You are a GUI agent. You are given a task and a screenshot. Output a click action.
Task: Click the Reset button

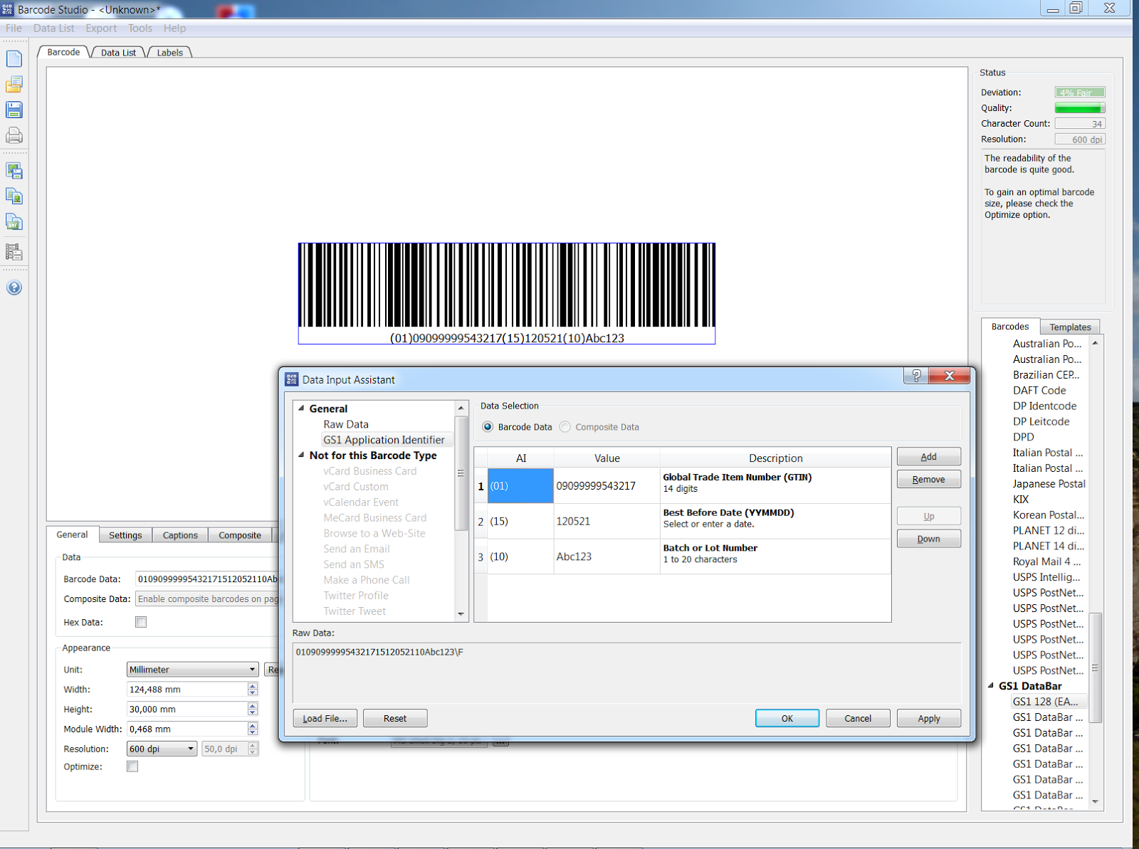pyautogui.click(x=395, y=719)
